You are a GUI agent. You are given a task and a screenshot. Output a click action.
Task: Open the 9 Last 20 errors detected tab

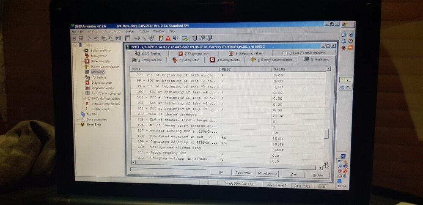tap(304, 53)
